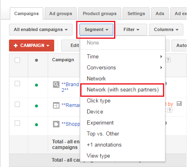The height and width of the screenshot is (167, 187).
Task: Click the small bar chart icon
Action: click(179, 104)
